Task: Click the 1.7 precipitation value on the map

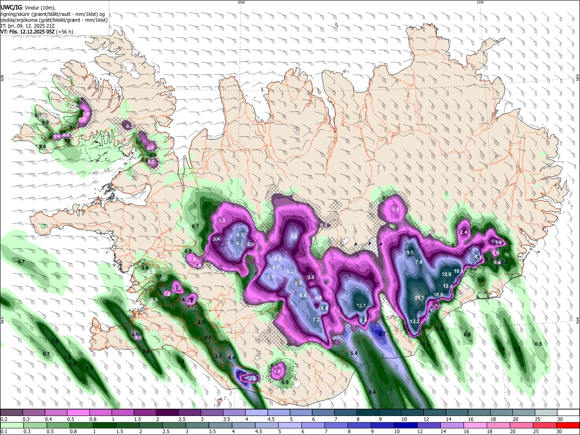Action: click(89, 368)
